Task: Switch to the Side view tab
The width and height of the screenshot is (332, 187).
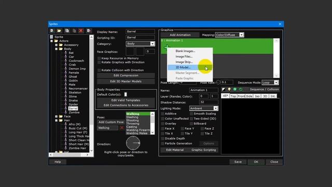Action: pyautogui.click(x=249, y=96)
